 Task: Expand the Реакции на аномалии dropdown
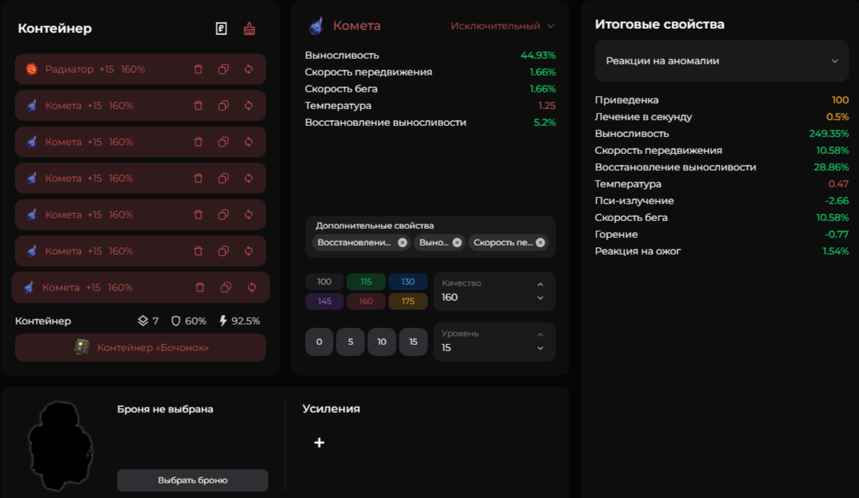(721, 61)
